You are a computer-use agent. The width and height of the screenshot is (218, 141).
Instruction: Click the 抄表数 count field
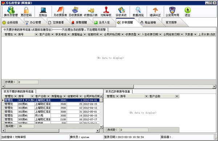click(28, 82)
